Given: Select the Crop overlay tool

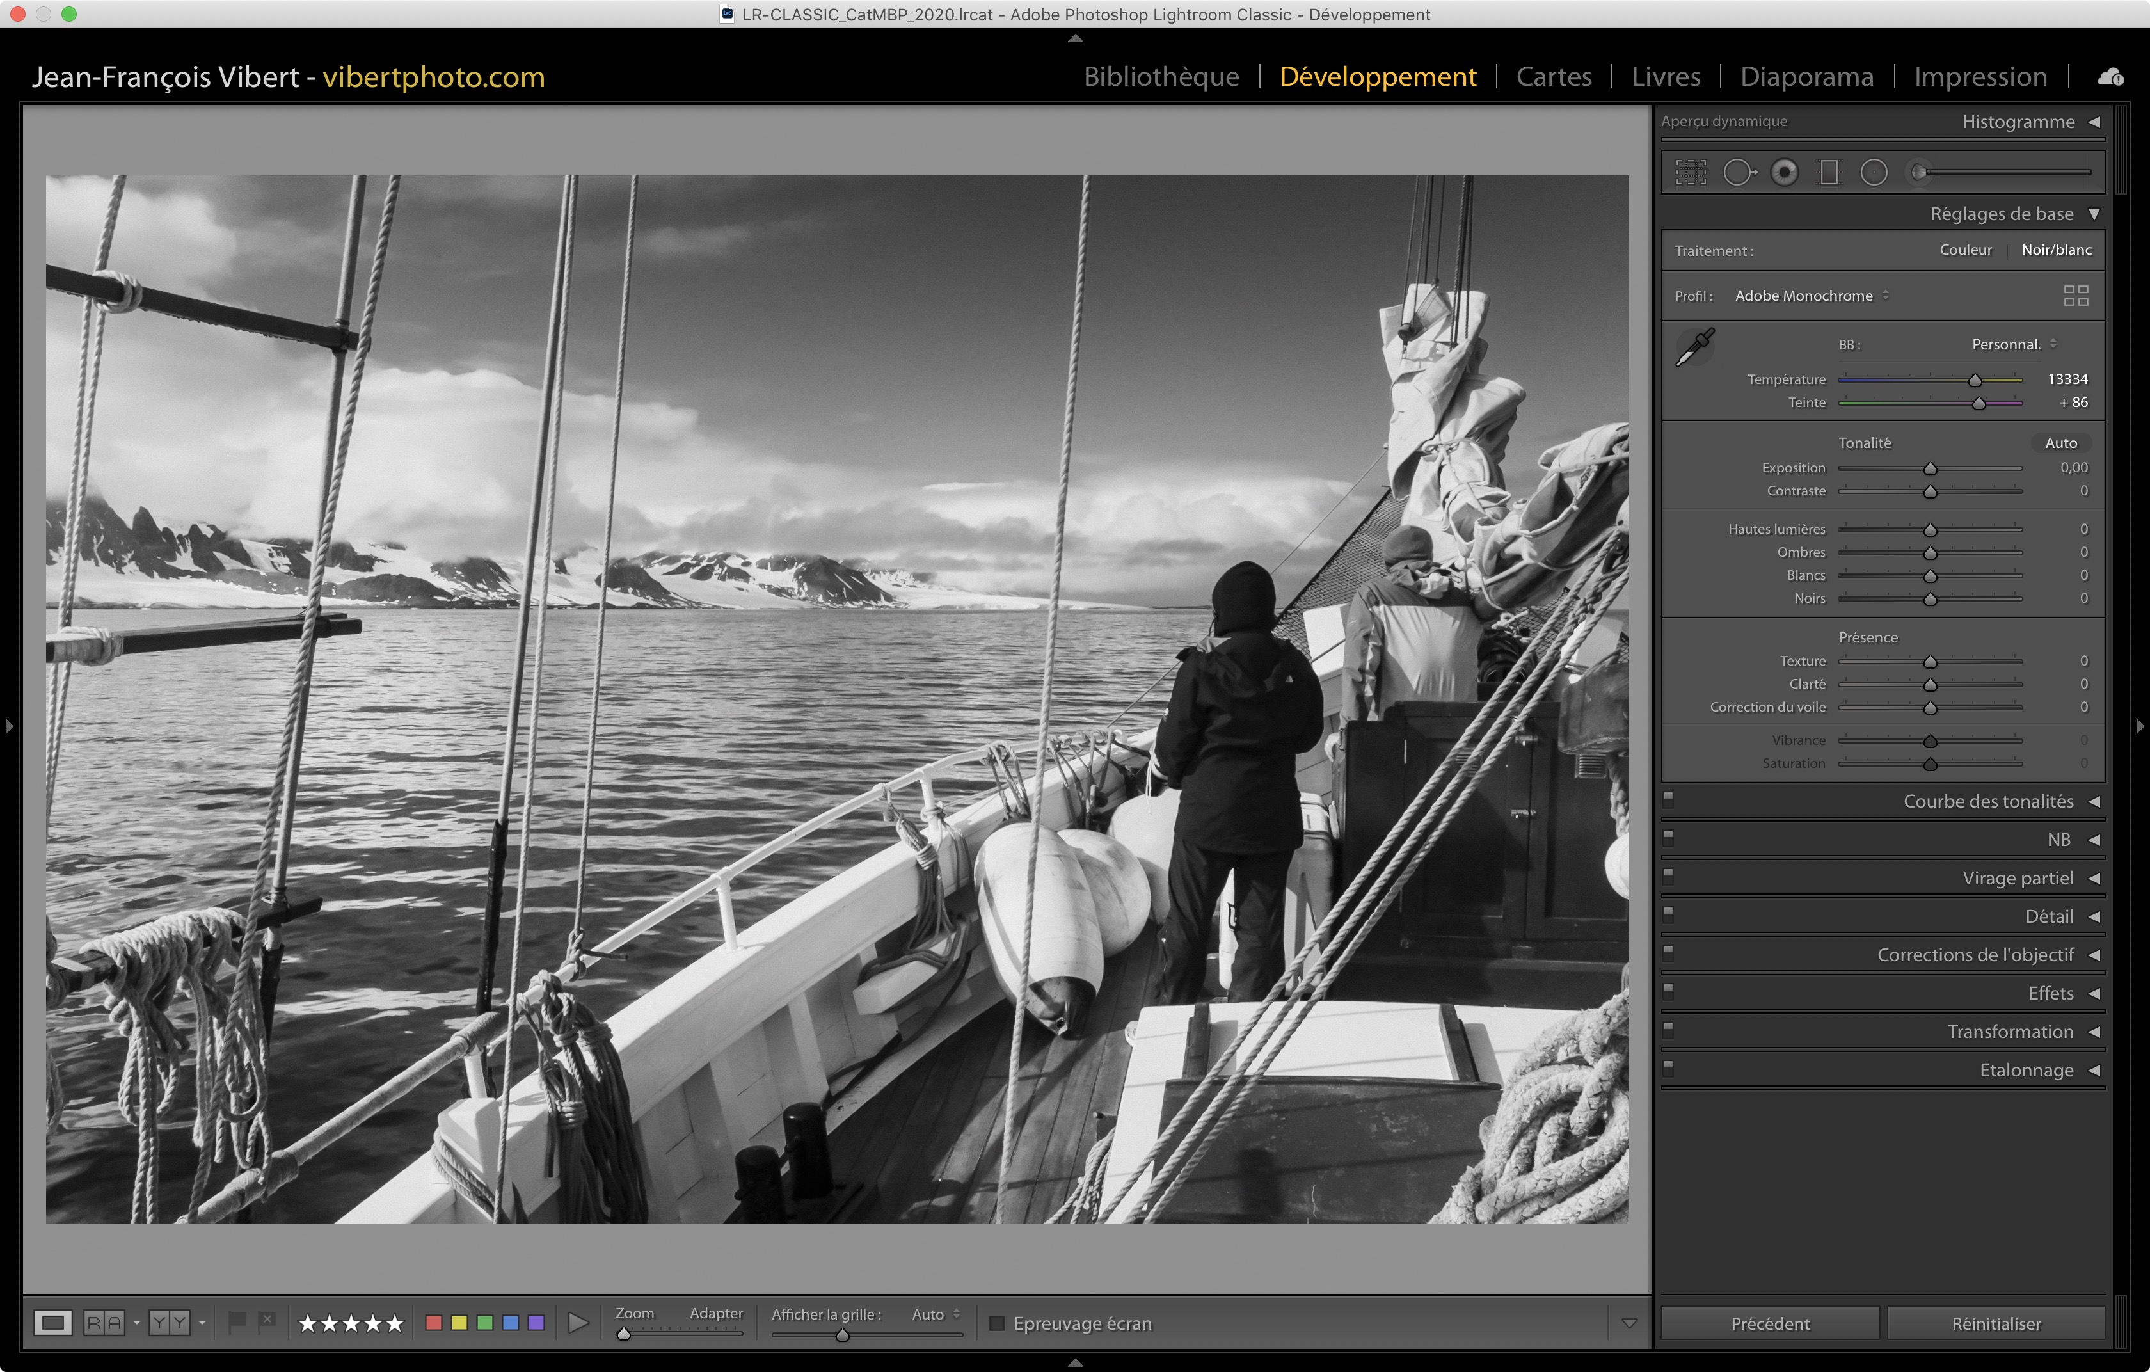Looking at the screenshot, I should pos(1690,172).
